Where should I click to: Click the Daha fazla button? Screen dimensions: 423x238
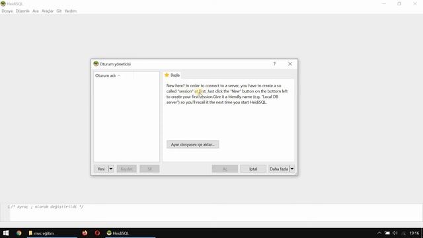[279, 169]
